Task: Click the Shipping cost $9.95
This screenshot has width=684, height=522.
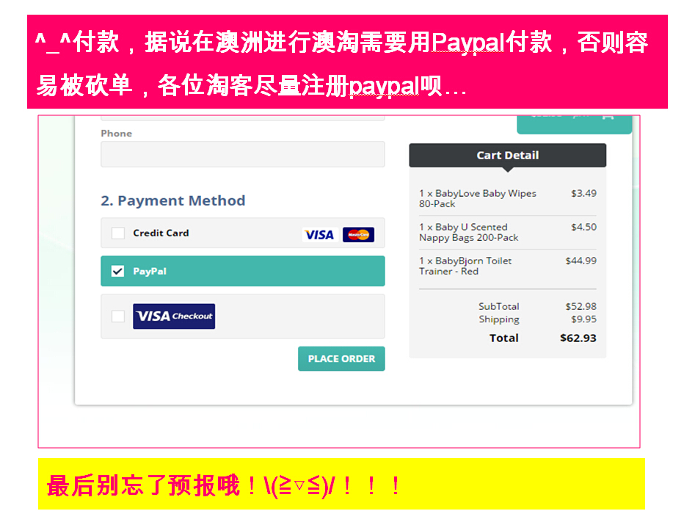Action: [583, 319]
